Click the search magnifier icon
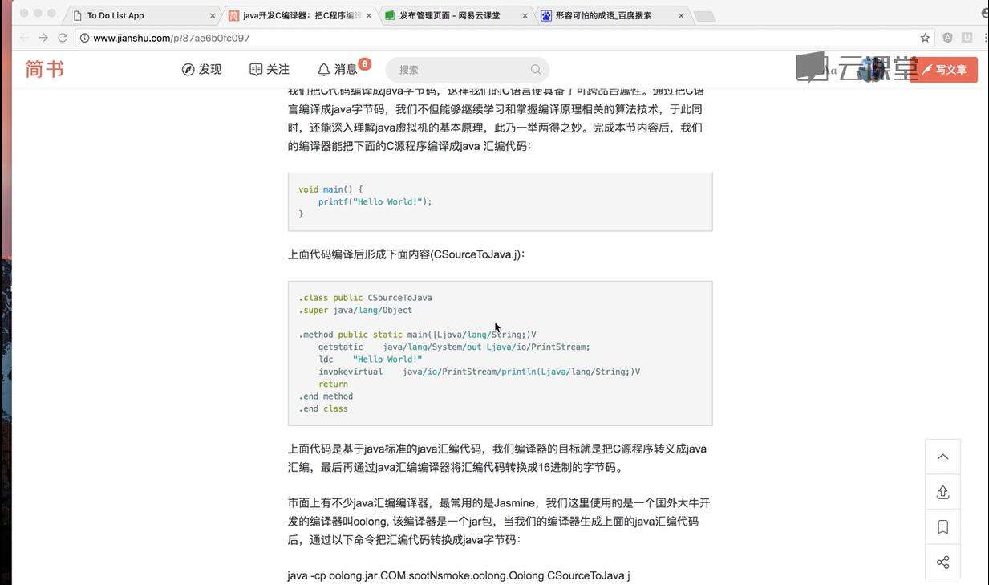989x585 pixels. click(536, 70)
